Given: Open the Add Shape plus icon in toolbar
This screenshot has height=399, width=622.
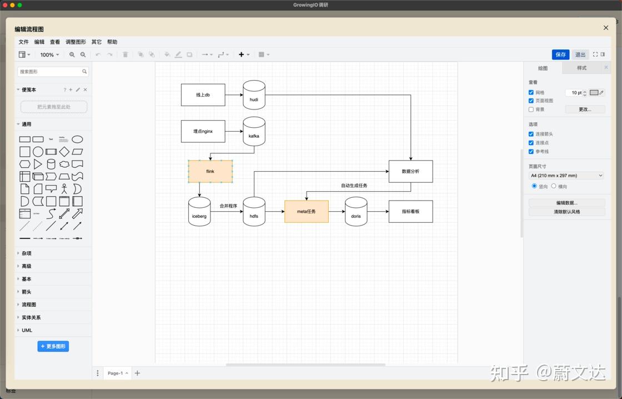Looking at the screenshot, I should tap(241, 54).
